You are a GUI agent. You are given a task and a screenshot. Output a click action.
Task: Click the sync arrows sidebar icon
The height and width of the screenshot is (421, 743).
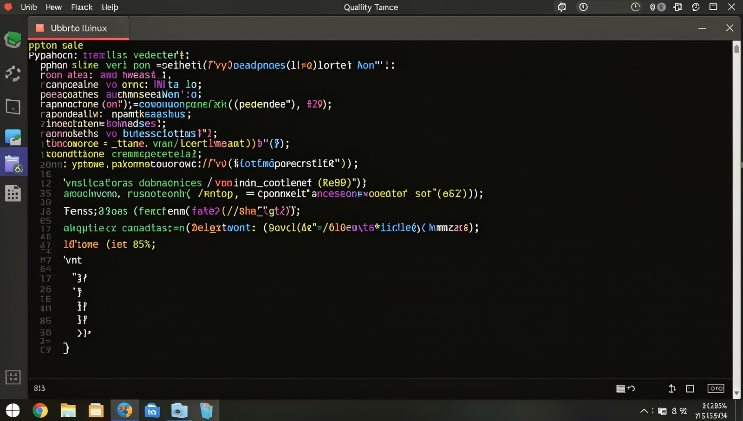[x=13, y=73]
